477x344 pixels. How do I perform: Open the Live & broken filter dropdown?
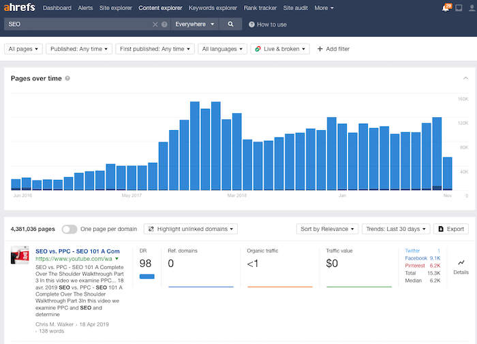pyautogui.click(x=280, y=48)
